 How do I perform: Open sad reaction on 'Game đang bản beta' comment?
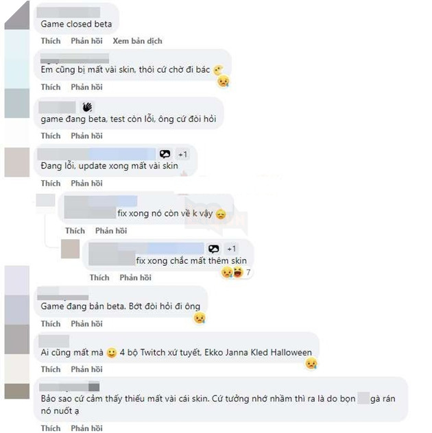200,318
